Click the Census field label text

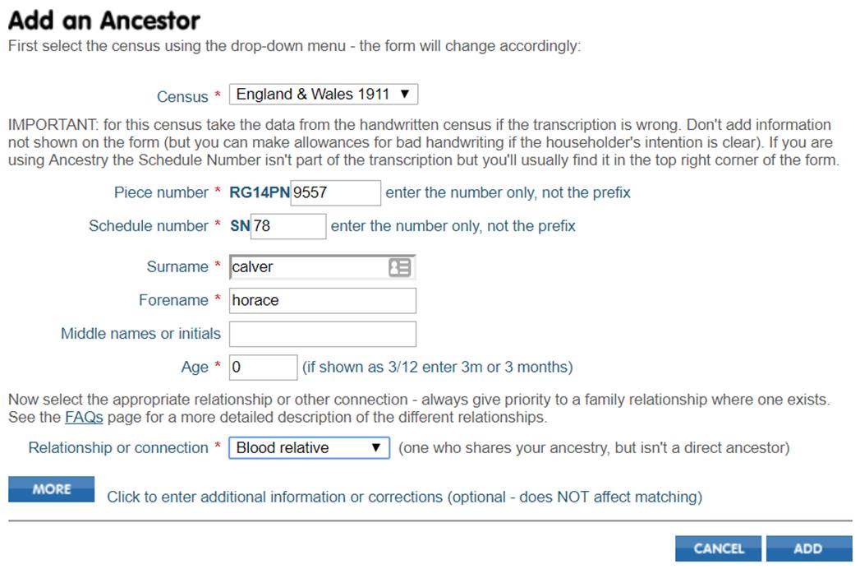(x=182, y=97)
